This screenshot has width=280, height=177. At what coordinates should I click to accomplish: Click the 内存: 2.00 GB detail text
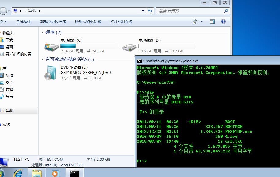(98, 159)
